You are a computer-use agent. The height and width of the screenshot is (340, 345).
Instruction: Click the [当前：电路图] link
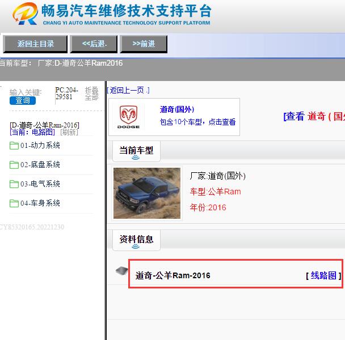click(32, 132)
